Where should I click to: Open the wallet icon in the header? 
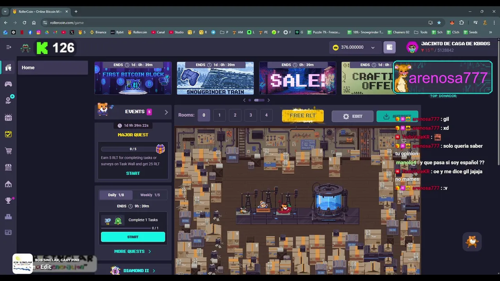(x=389, y=47)
